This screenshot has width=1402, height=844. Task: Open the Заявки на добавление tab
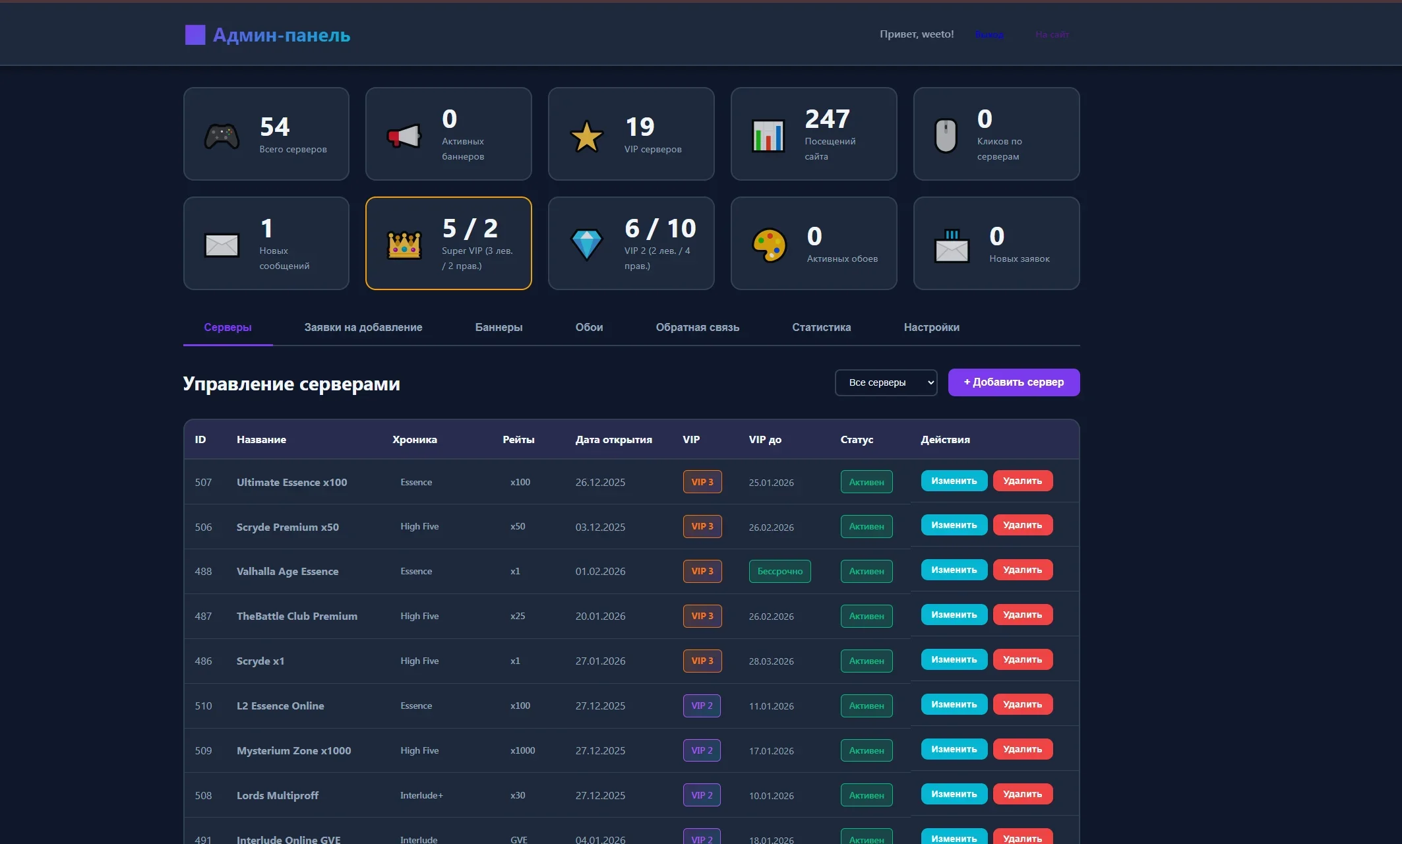pos(363,327)
